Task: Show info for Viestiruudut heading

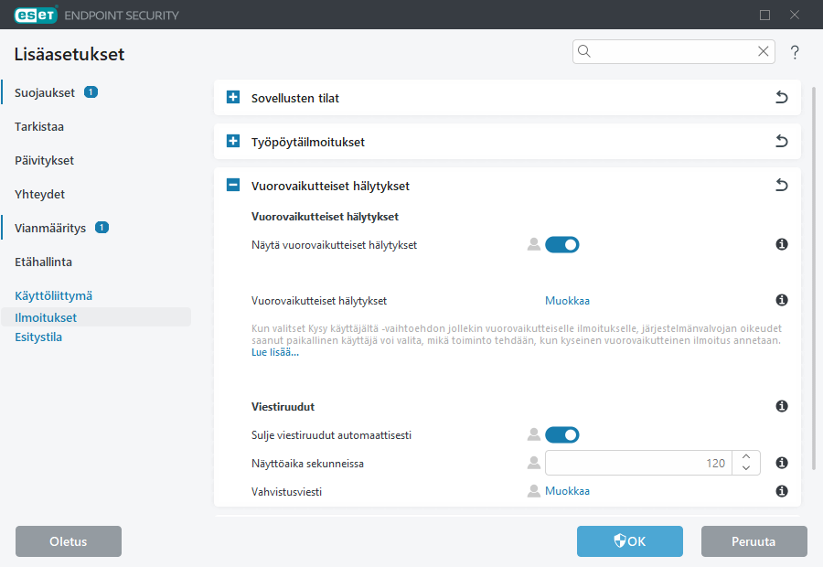Action: click(x=782, y=406)
